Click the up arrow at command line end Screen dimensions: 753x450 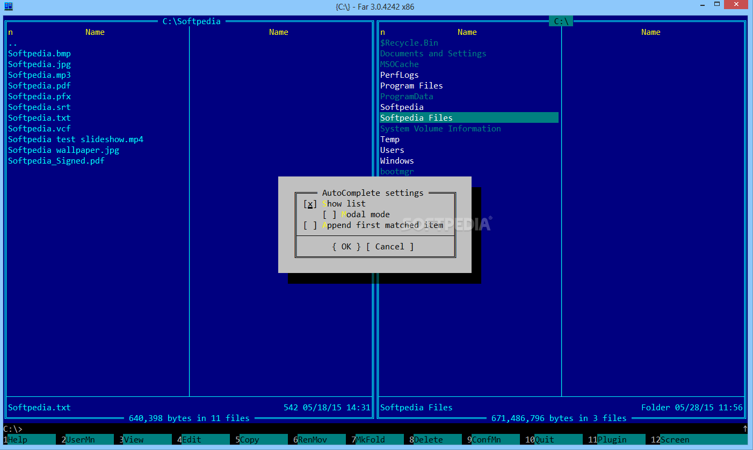[x=745, y=429]
